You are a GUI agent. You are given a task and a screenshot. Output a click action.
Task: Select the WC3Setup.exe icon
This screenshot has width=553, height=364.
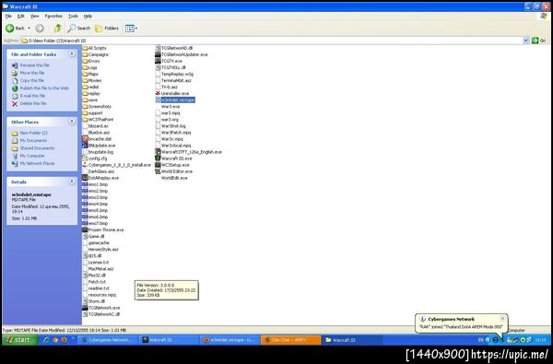158,165
